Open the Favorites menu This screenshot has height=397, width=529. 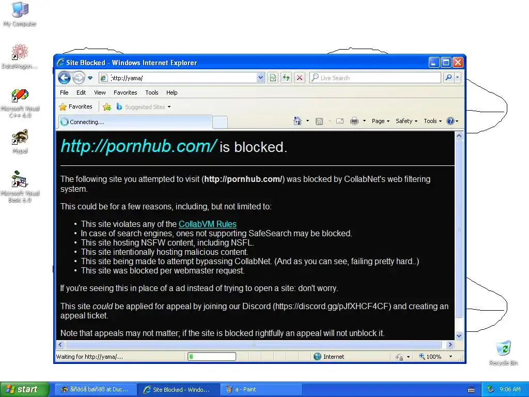pyautogui.click(x=125, y=93)
